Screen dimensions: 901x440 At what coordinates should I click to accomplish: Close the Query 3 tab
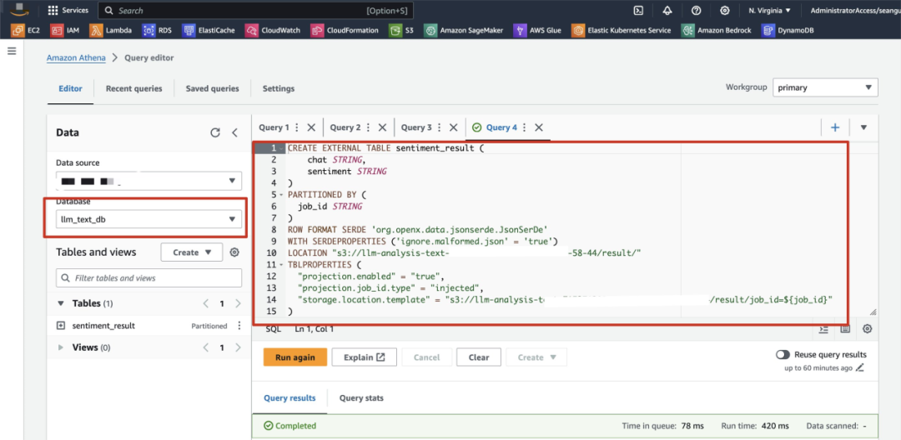453,127
